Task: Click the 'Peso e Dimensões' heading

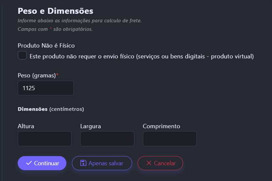Action: coord(56,11)
